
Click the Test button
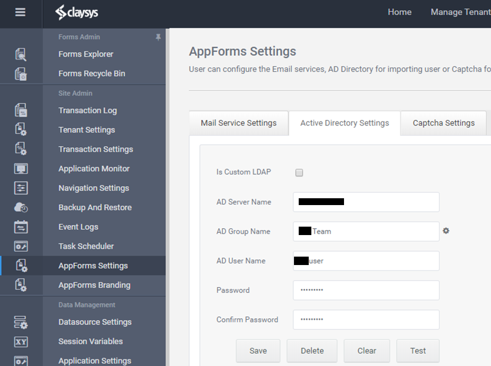click(418, 351)
